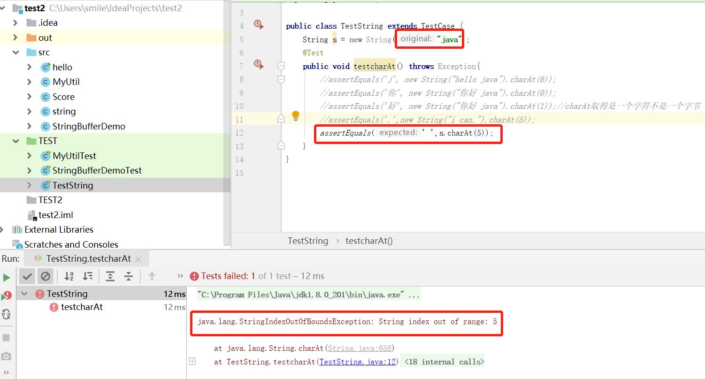
Task: Click testcharAt() breadcrumb item
Action: [x=369, y=241]
